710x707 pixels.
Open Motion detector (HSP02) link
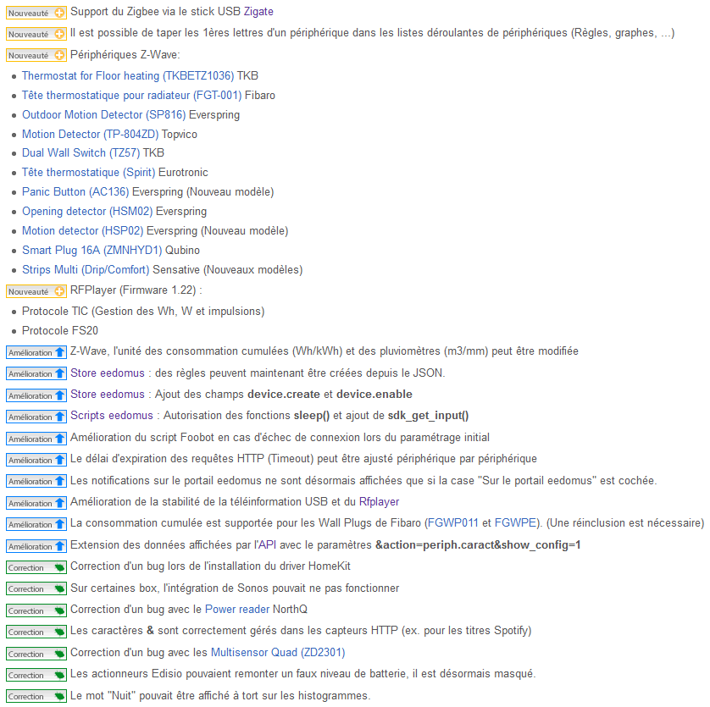coord(83,230)
